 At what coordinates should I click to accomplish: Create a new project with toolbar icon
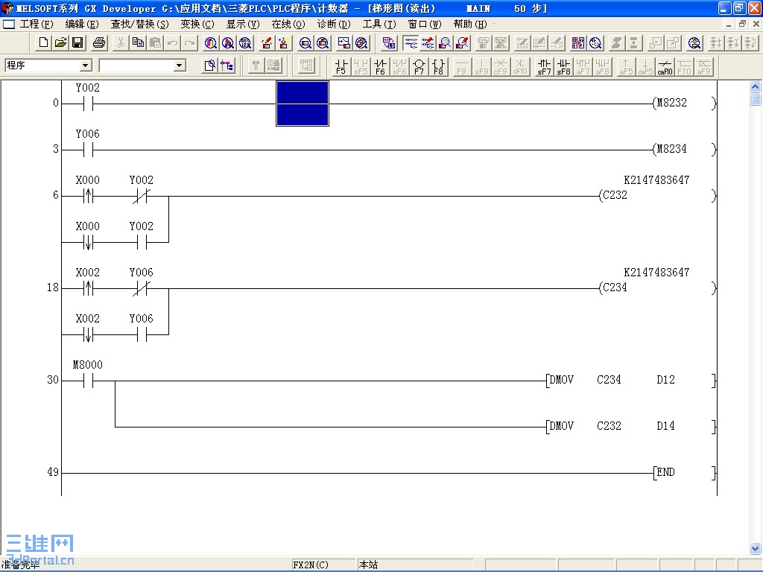coord(43,42)
